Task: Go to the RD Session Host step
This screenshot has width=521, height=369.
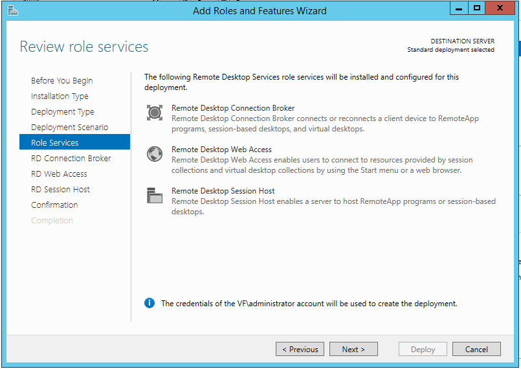Action: [60, 190]
